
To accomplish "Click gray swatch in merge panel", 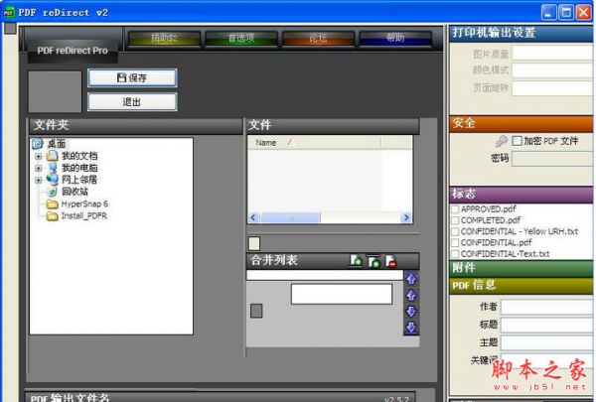I will tap(256, 311).
